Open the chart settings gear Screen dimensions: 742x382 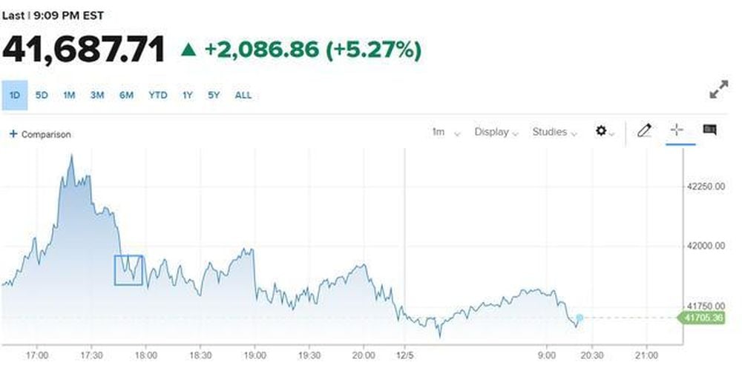(602, 131)
